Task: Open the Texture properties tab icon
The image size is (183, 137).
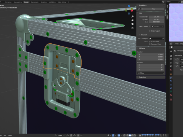Action: 171,99
